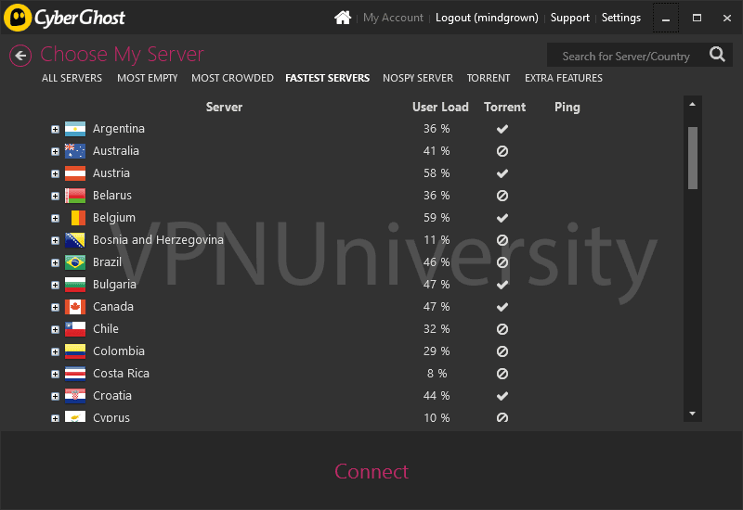The image size is (743, 510).
Task: Click the Australia flag icon
Action: (x=75, y=151)
